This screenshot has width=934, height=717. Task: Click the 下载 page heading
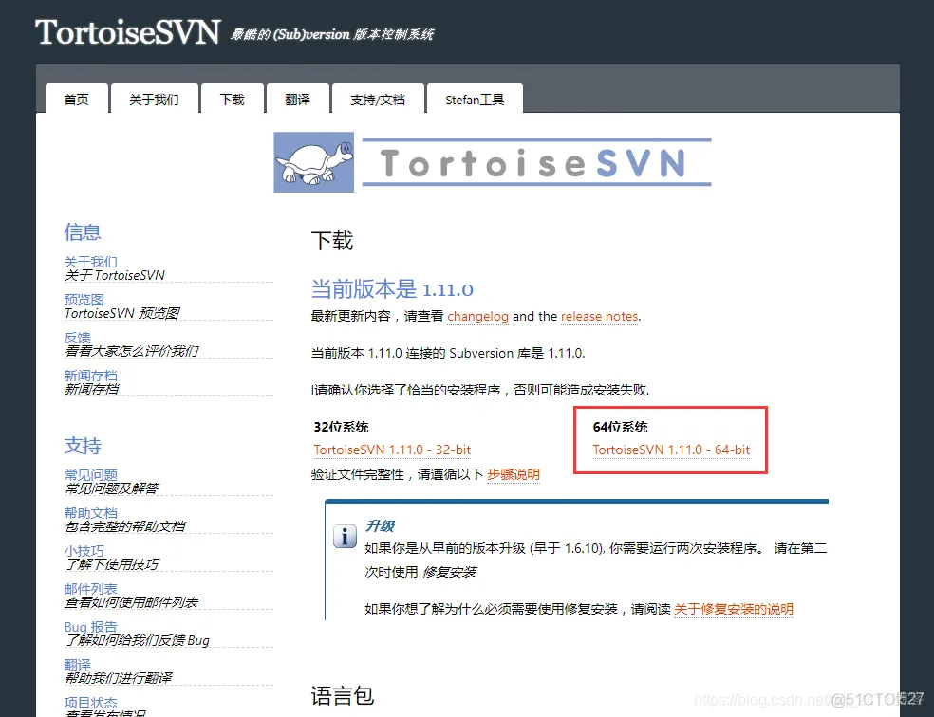(332, 240)
